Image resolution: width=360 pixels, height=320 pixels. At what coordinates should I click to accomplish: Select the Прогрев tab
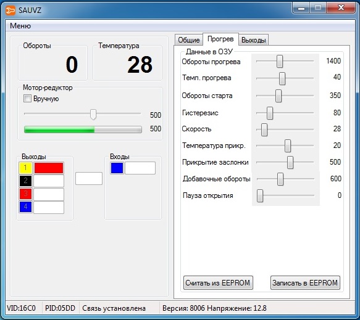(x=220, y=39)
